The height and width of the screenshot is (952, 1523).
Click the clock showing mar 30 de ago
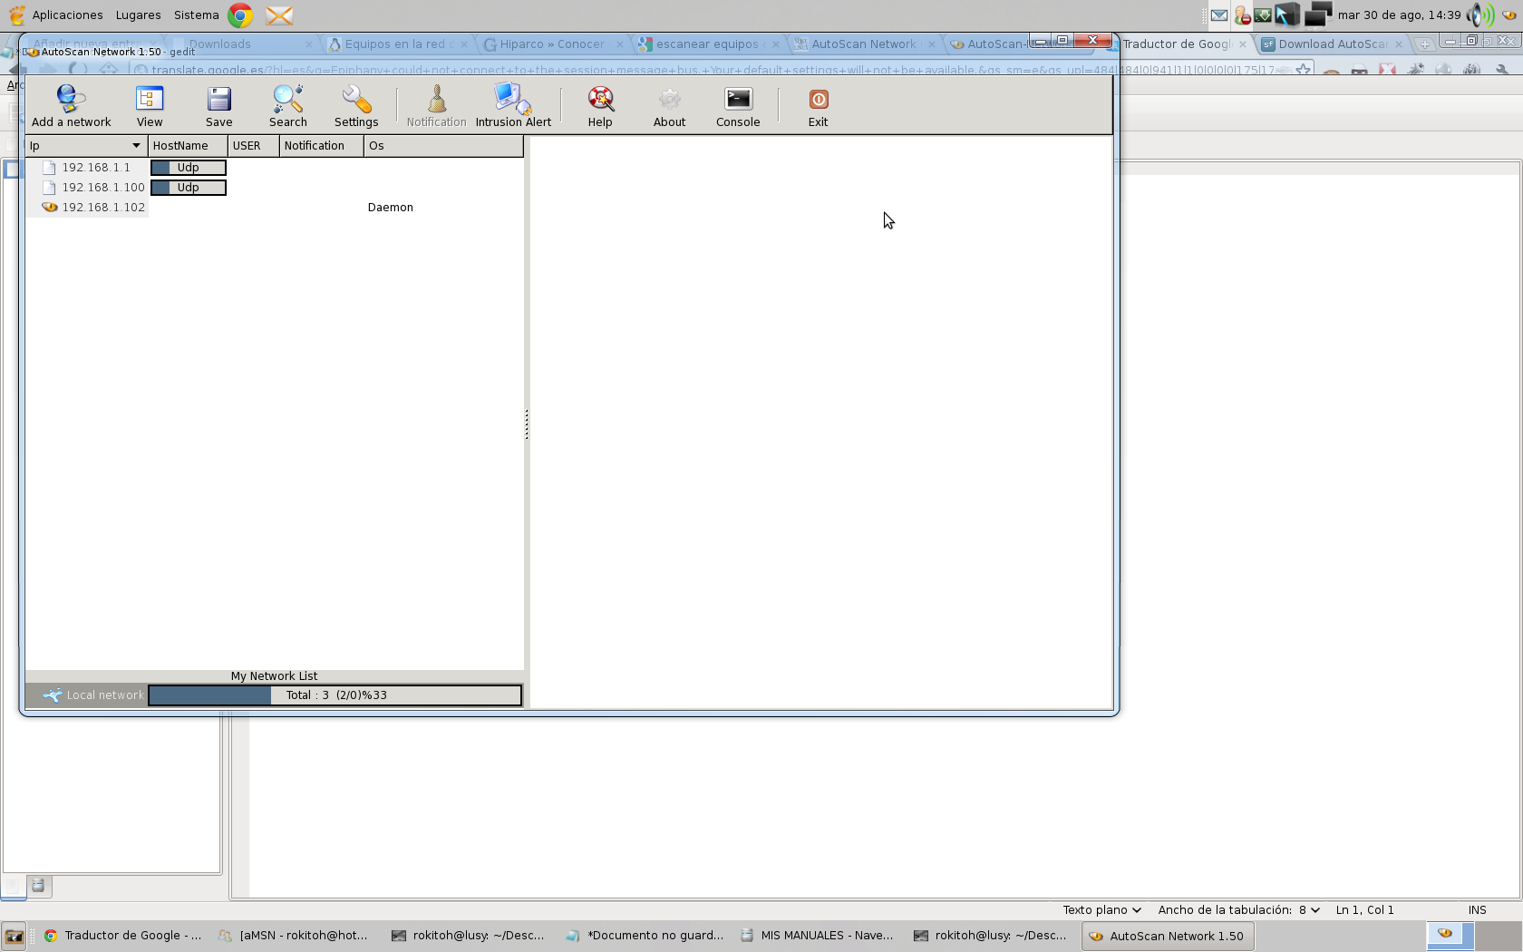pyautogui.click(x=1399, y=15)
